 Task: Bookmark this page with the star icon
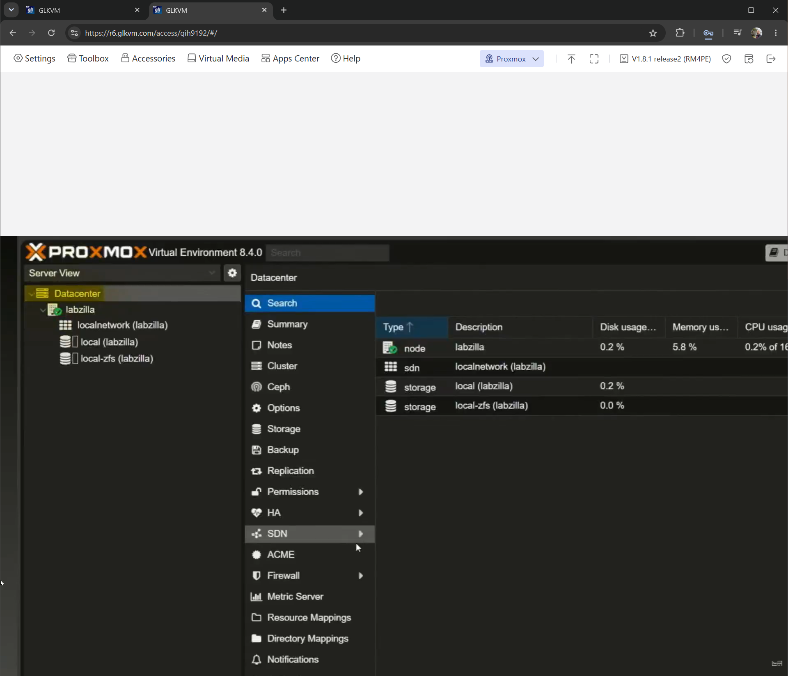coord(653,33)
